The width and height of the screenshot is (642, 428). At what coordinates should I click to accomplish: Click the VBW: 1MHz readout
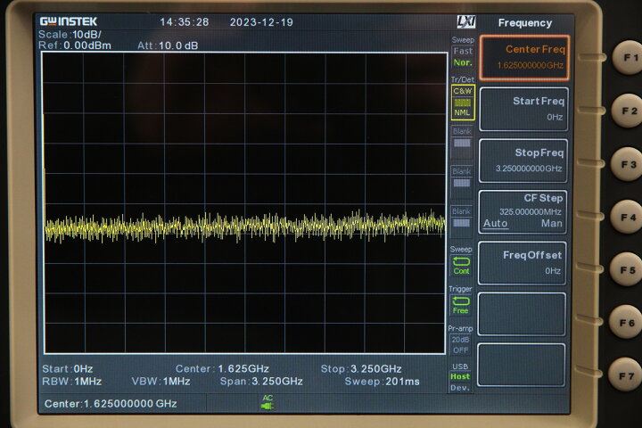160,382
